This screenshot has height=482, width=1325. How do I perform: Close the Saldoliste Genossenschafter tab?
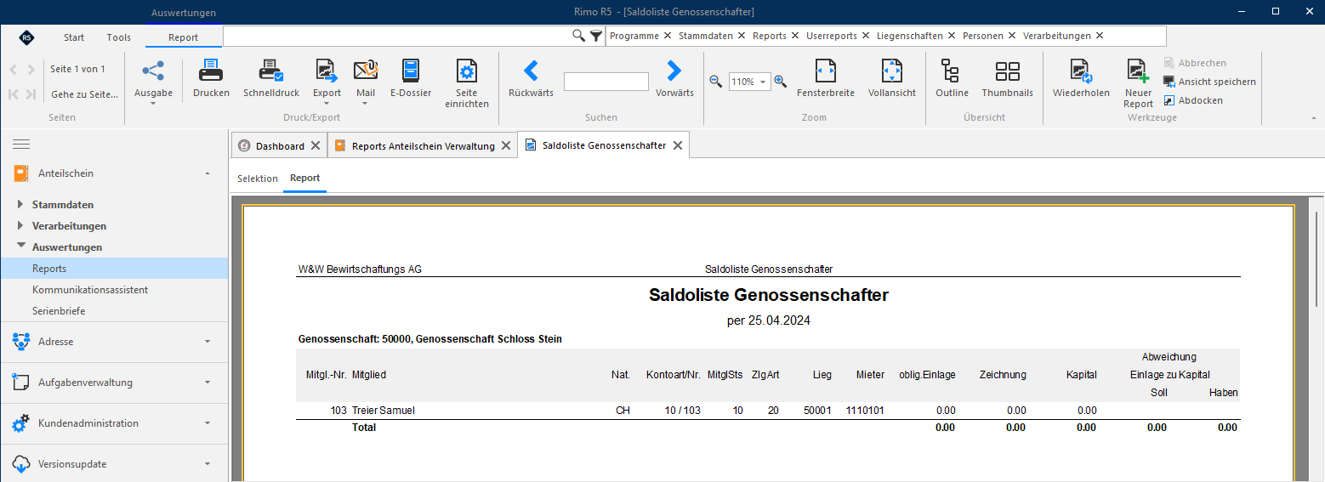(x=678, y=145)
